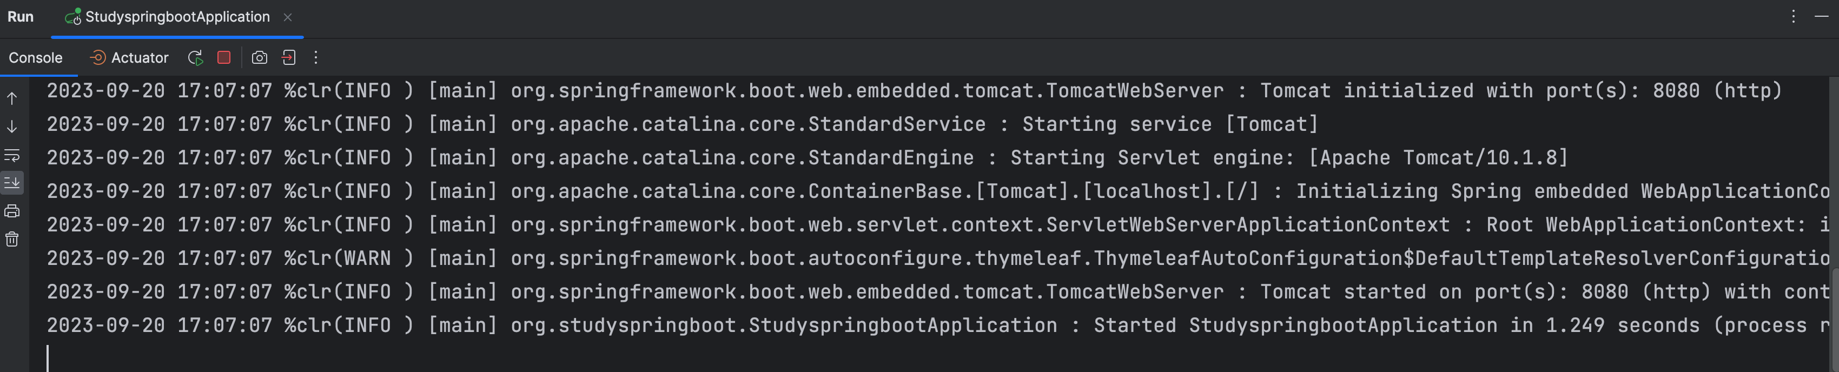Print the console output
The height and width of the screenshot is (372, 1839).
[x=12, y=211]
